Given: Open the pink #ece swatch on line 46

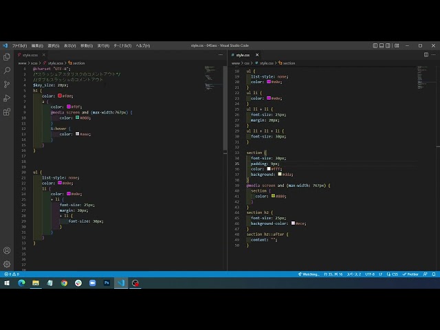Looking at the screenshot, I should pyautogui.click(x=293, y=223).
